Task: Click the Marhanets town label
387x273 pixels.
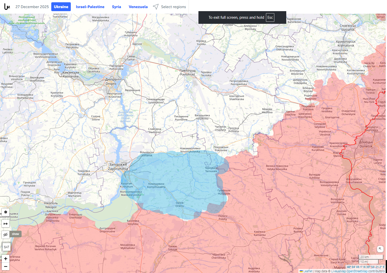Action: point(75,194)
